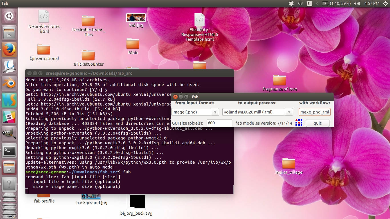Launch GIMP from the launcher
Image resolution: width=390 pixels, height=219 pixels.
pos(9,134)
